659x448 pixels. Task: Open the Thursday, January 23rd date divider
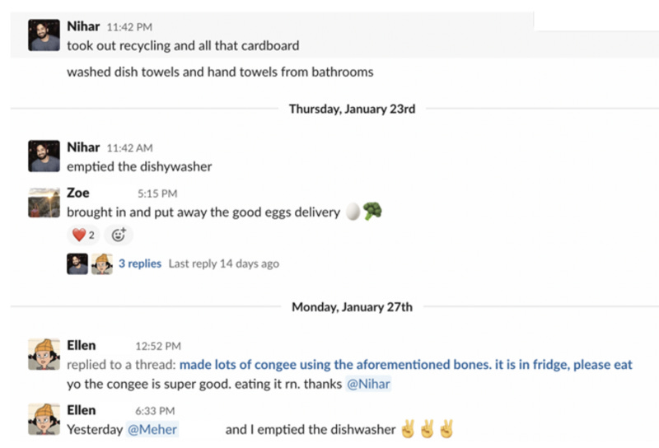tap(353, 109)
